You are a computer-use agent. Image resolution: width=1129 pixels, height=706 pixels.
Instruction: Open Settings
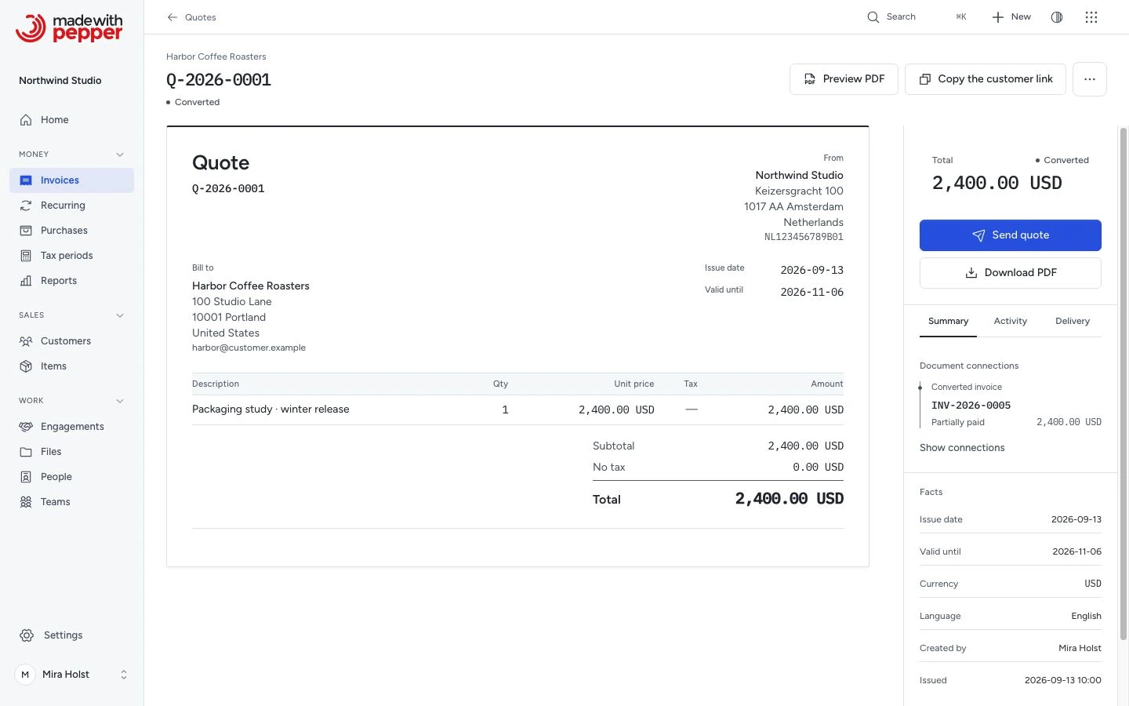tap(71, 635)
